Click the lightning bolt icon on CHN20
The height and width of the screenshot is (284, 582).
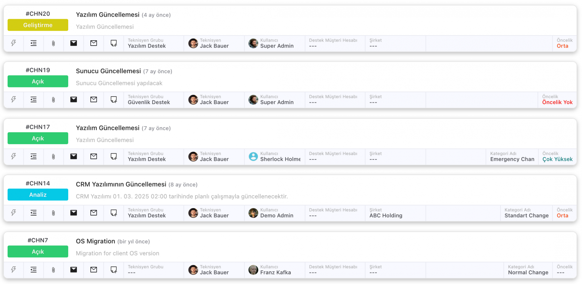pos(13,43)
